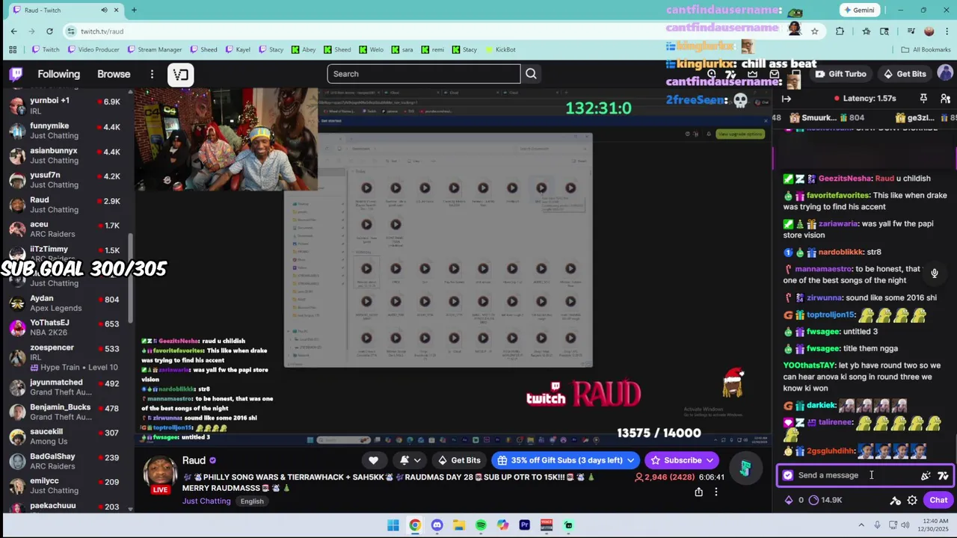Open the chat emote picker icon

tap(926, 475)
